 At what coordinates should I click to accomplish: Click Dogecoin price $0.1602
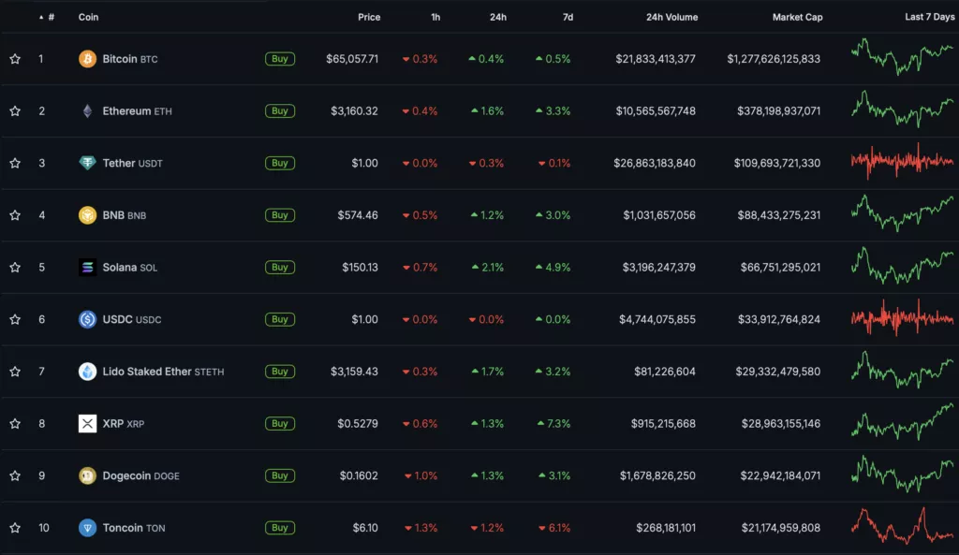point(359,475)
